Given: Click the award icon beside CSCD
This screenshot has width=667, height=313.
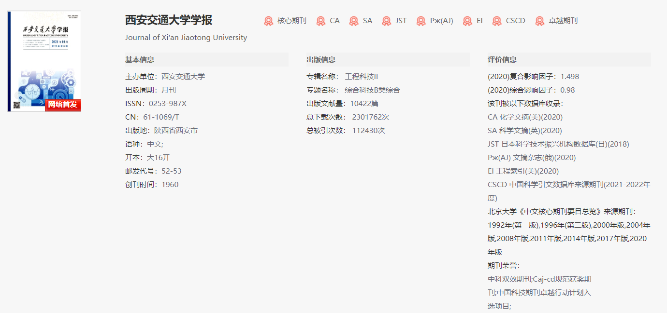Looking at the screenshot, I should tap(497, 21).
